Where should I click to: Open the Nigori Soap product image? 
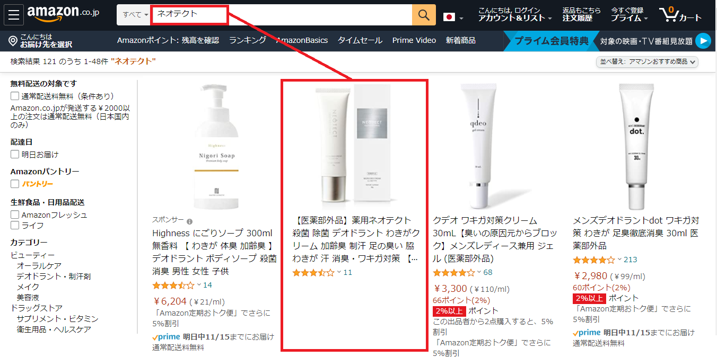(214, 146)
